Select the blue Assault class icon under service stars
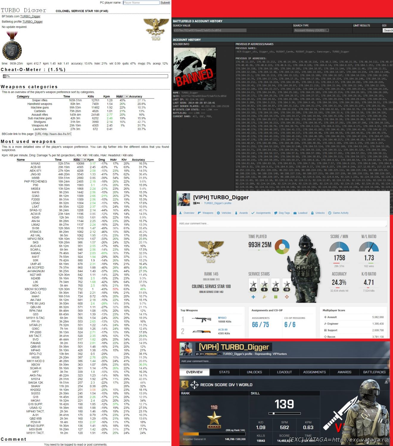 (253, 297)
